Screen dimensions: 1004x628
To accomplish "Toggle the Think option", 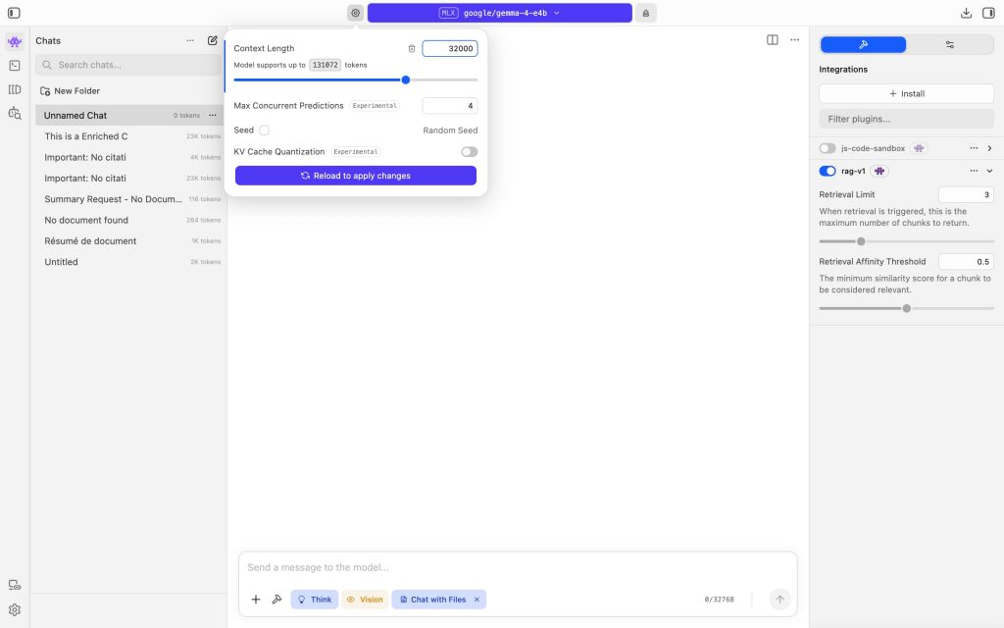I will 315,600.
